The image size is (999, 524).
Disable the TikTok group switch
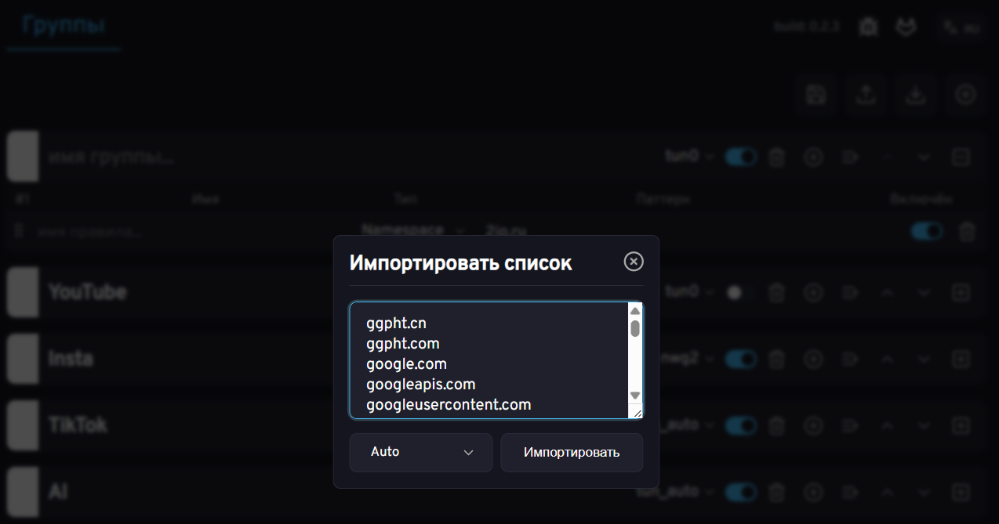click(x=741, y=425)
